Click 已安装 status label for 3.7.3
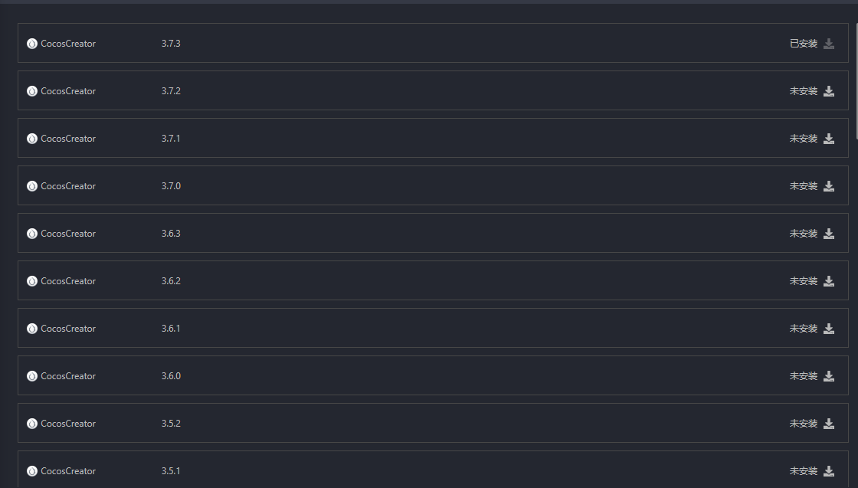 coord(804,44)
